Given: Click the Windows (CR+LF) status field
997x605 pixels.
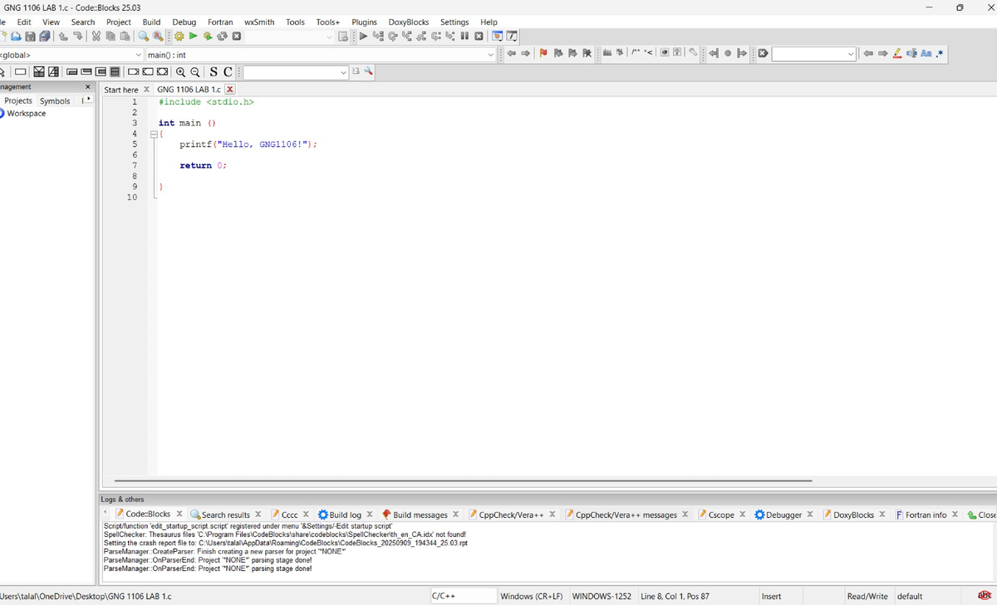Looking at the screenshot, I should click(x=531, y=596).
